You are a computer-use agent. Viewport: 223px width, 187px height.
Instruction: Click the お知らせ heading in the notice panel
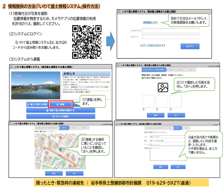pyautogui.click(x=69, y=73)
